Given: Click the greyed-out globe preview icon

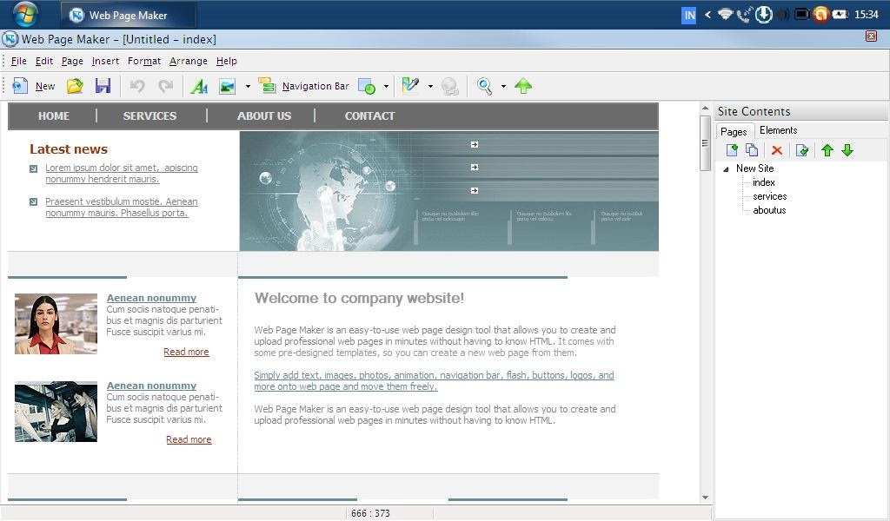Looking at the screenshot, I should click(x=449, y=86).
